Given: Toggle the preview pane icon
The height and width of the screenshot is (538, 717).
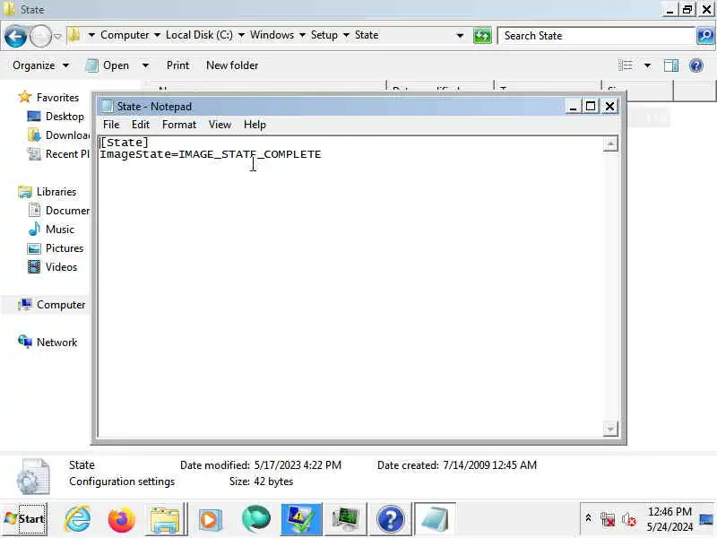Looking at the screenshot, I should (x=671, y=65).
